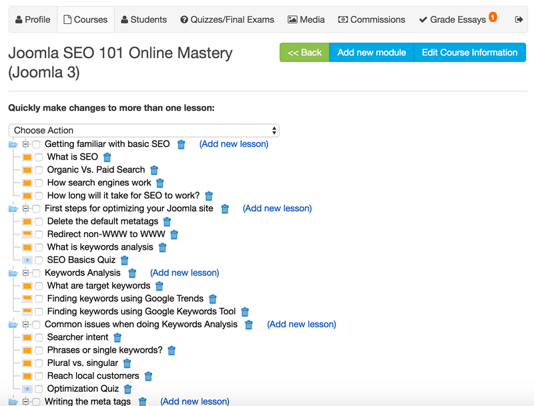Delete 'Organic Vs. Paid Search' lesson with trash icon
Image resolution: width=534 pixels, height=406 pixels.
coord(154,170)
